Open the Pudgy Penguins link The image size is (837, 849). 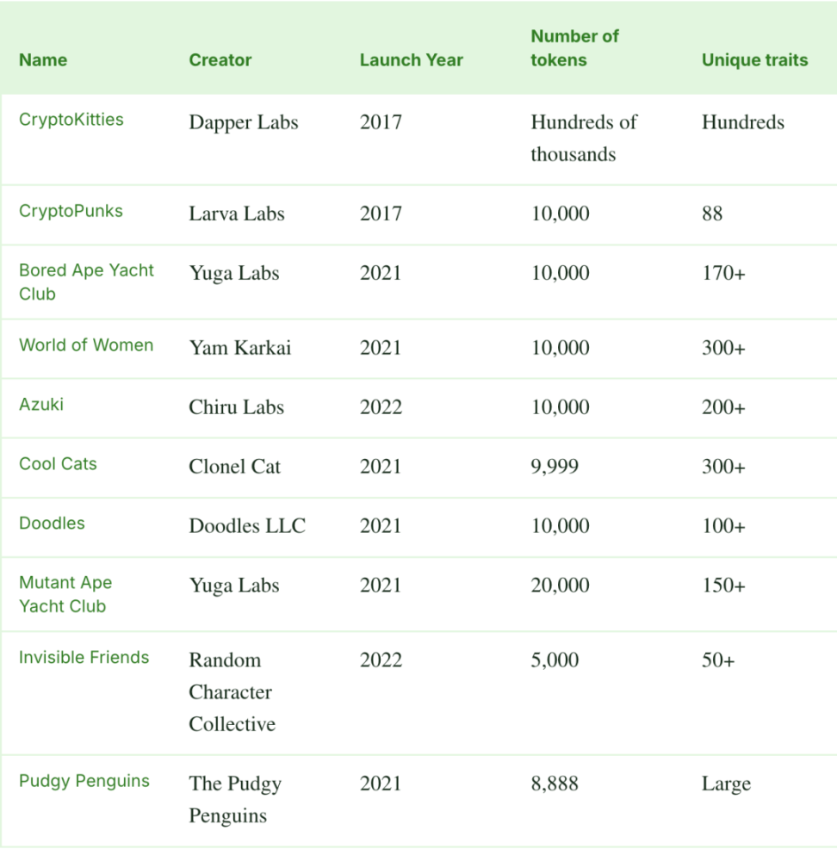pyautogui.click(x=84, y=782)
